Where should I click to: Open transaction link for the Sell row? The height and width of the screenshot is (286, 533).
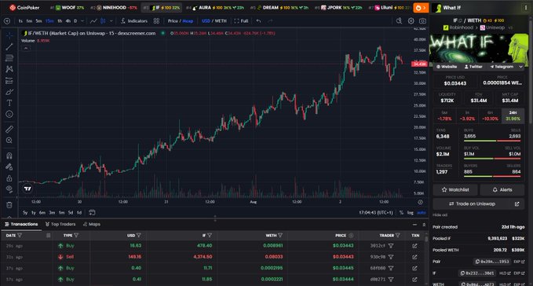(414, 257)
